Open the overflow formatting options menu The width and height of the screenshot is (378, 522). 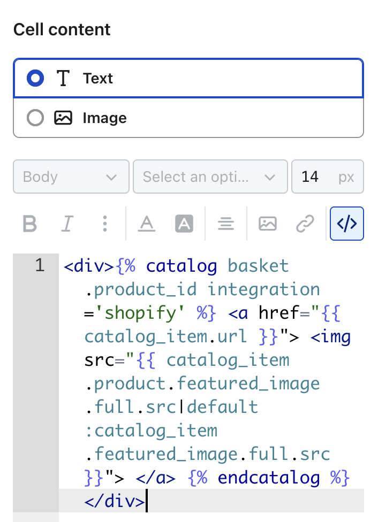point(104,224)
